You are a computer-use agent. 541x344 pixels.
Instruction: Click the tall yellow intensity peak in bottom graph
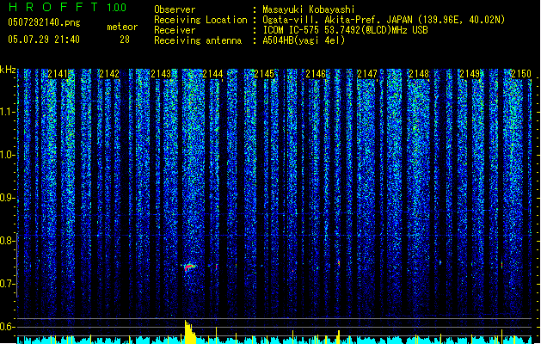[190, 332]
